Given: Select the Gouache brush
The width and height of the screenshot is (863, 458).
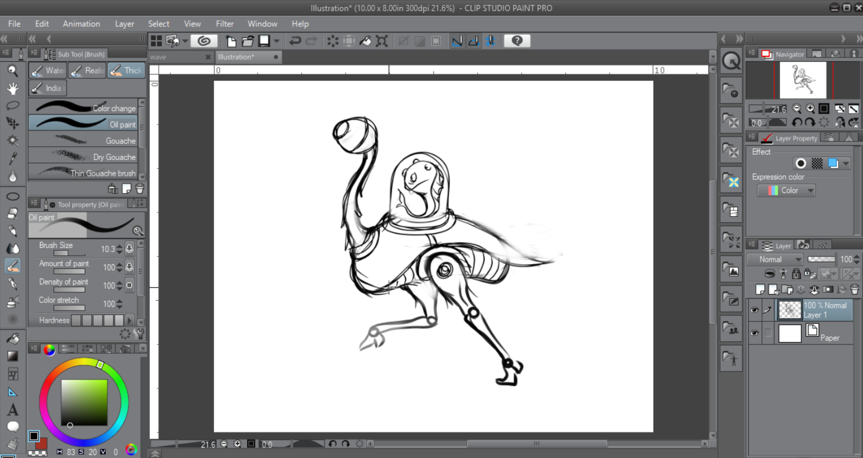Looking at the screenshot, I should click(84, 141).
